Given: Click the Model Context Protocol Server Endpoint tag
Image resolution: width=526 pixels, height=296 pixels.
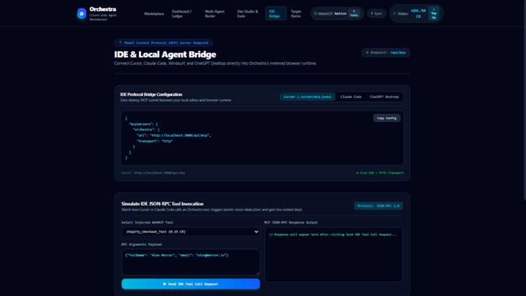Looking at the screenshot, I should [x=163, y=42].
